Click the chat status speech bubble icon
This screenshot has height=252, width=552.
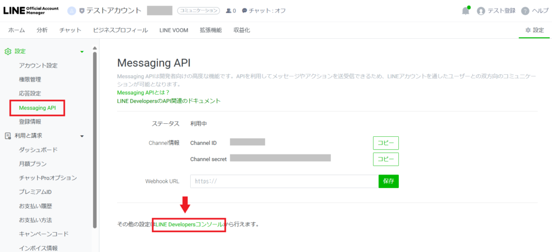point(245,11)
